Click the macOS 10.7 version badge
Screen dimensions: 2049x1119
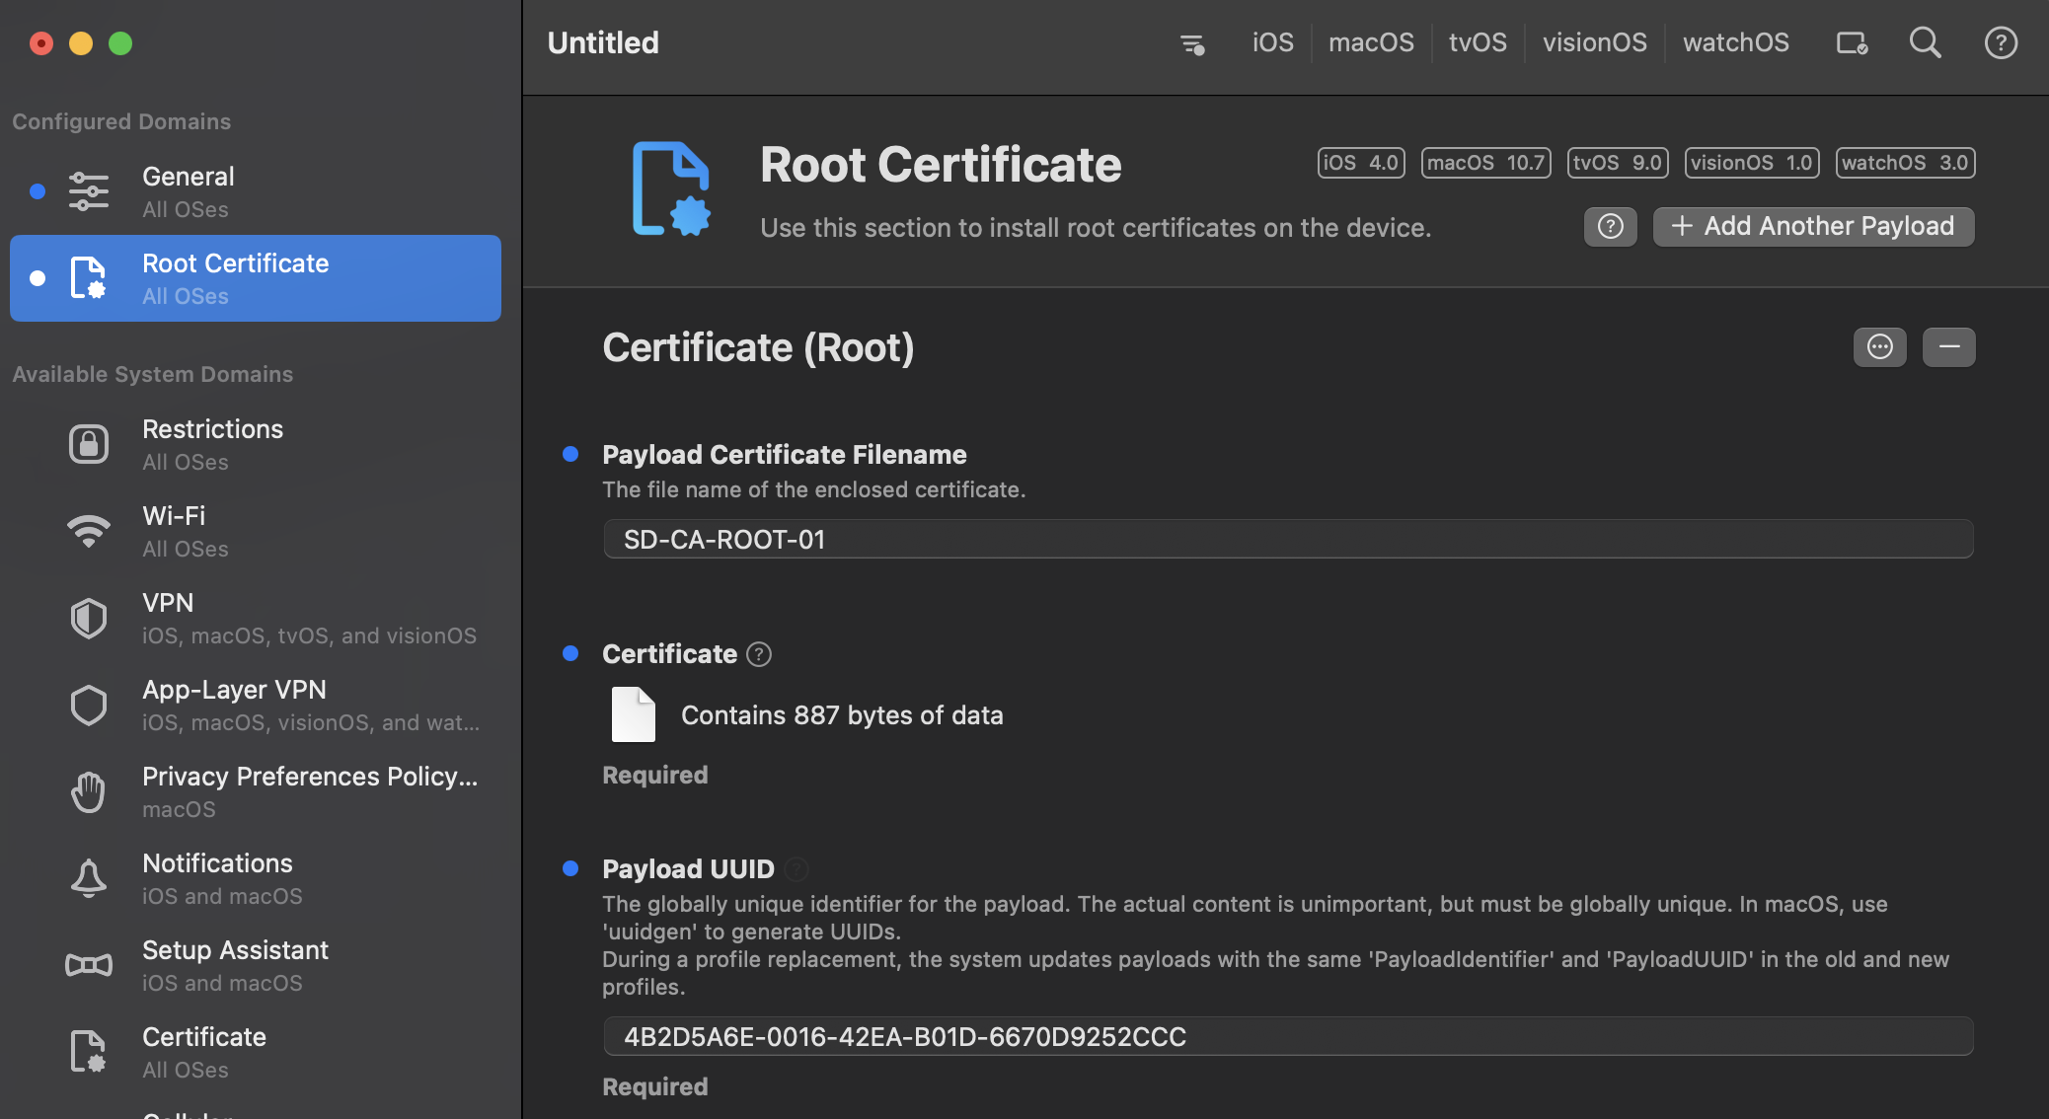[x=1485, y=163]
